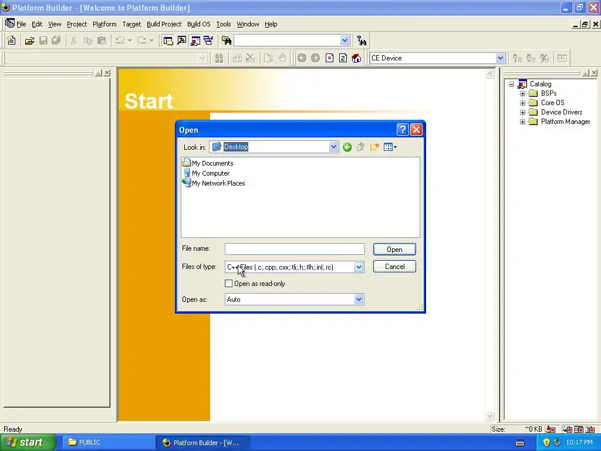Open the Open as Auto dropdown
Viewport: 601px width, 451px height.
pos(359,299)
